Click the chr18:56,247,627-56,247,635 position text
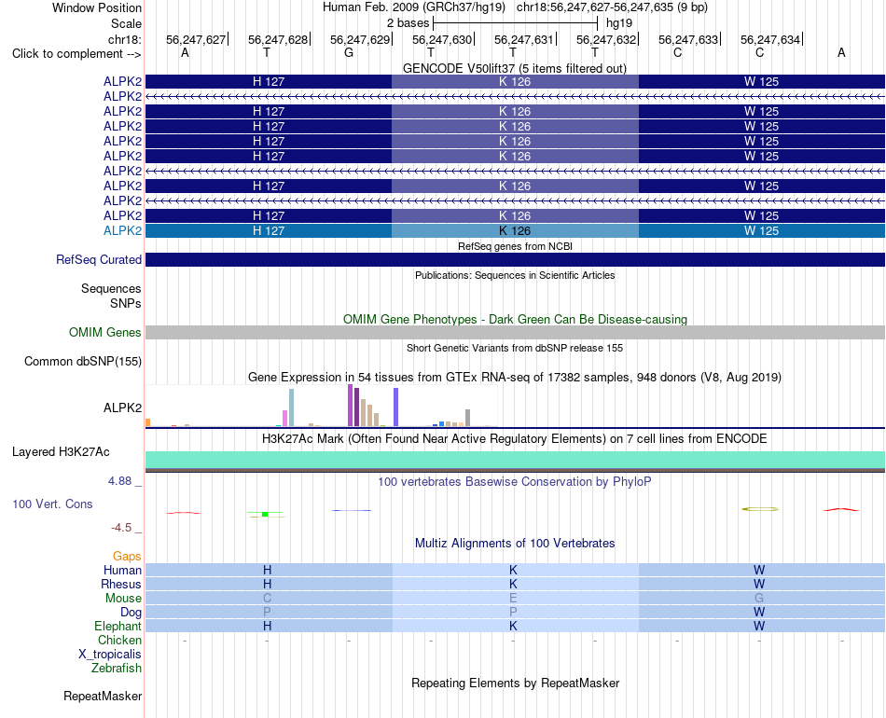The width and height of the screenshot is (886, 718). [x=612, y=7]
